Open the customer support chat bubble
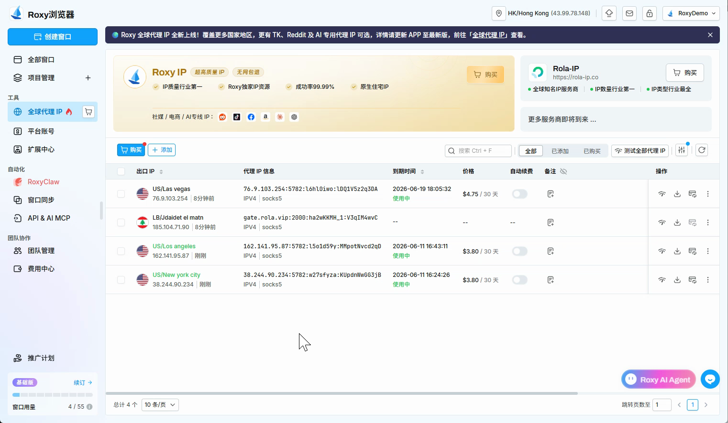 (x=710, y=379)
